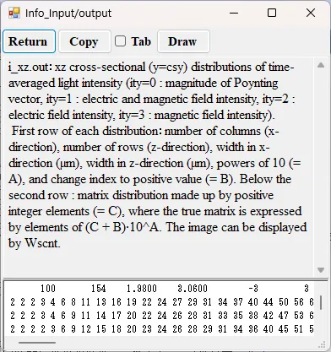Select value 1.9800 in data header row
Screen dimensions: 331x352
pos(142,289)
